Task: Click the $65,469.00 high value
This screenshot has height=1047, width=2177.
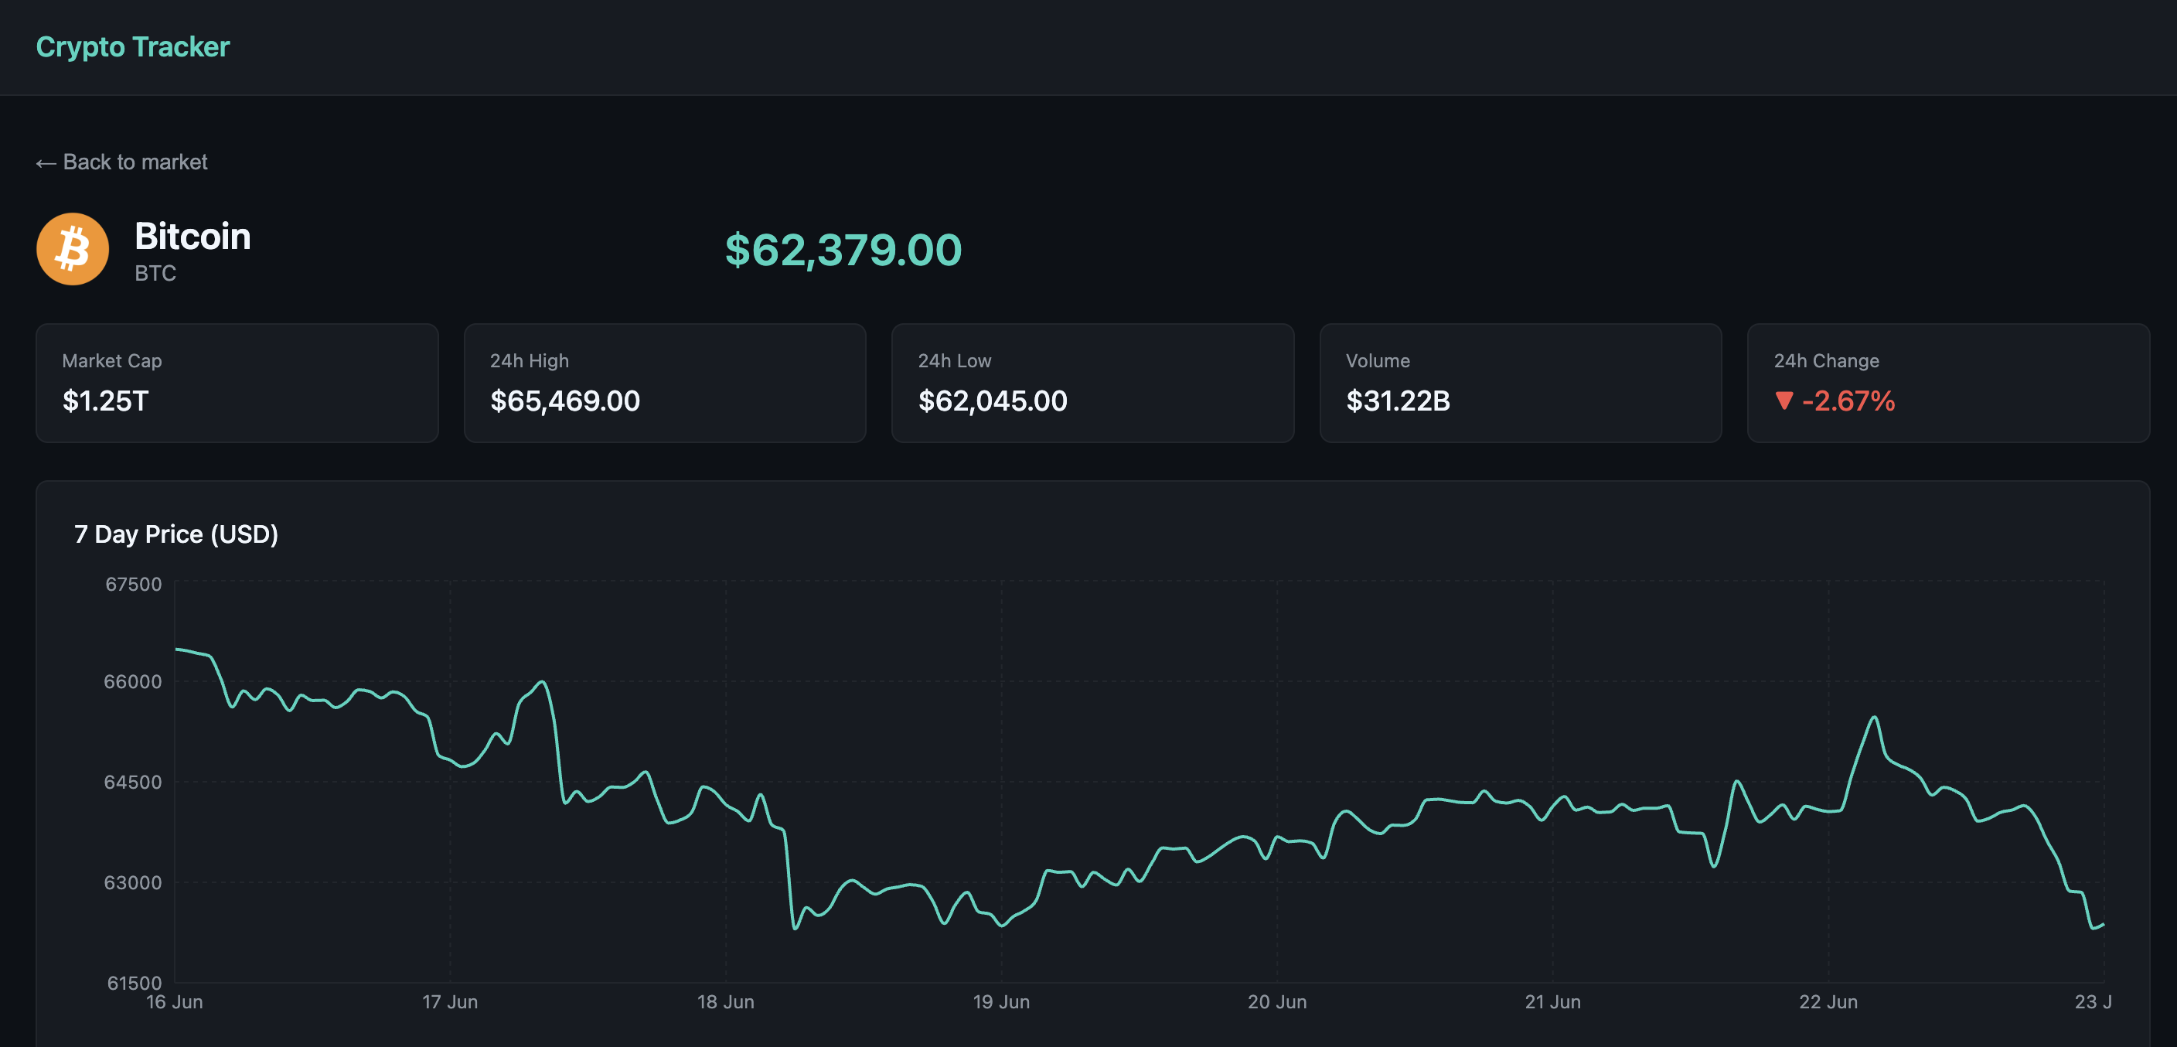Action: pos(565,401)
